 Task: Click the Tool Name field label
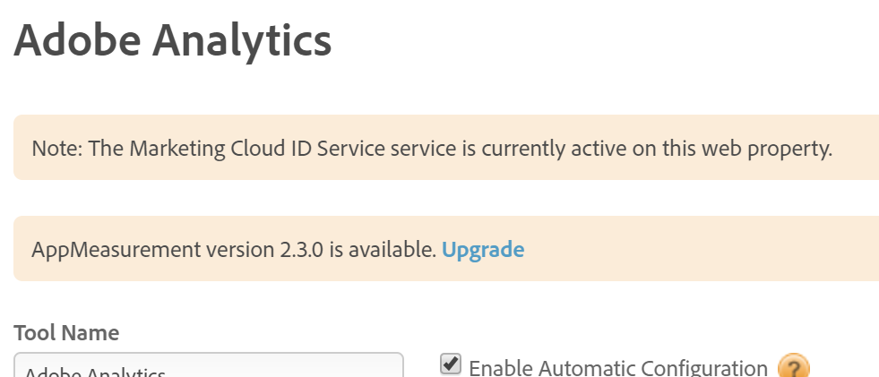click(67, 333)
